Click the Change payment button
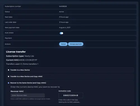 click(76, 44)
